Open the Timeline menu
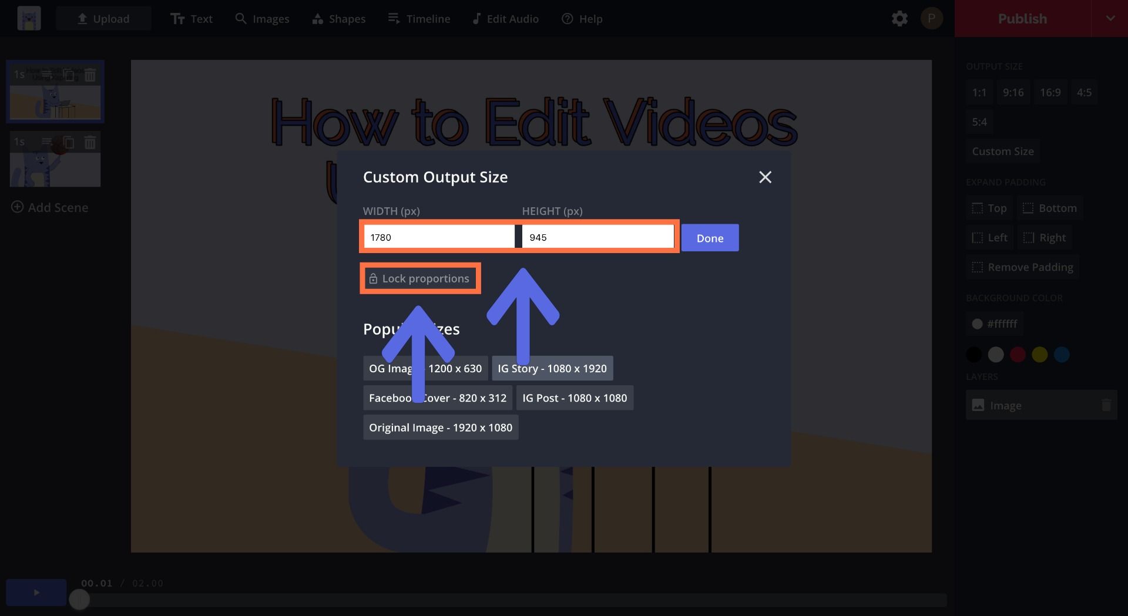This screenshot has height=616, width=1128. (x=419, y=19)
